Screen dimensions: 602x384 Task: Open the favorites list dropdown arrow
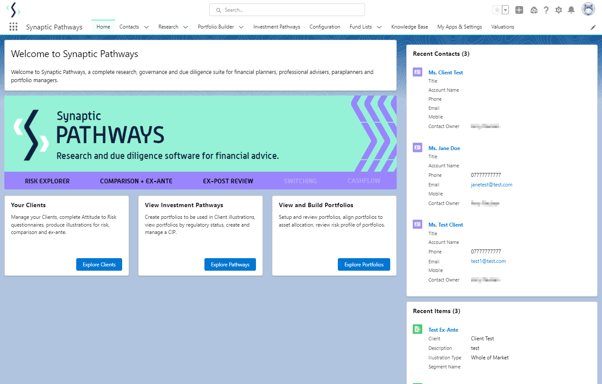505,10
